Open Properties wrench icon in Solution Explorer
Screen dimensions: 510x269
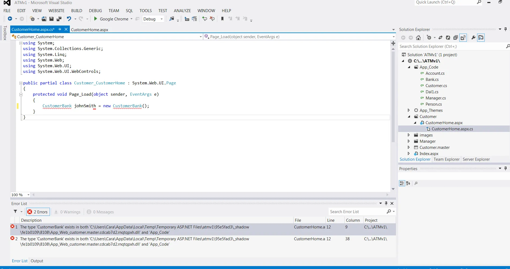pos(473,38)
